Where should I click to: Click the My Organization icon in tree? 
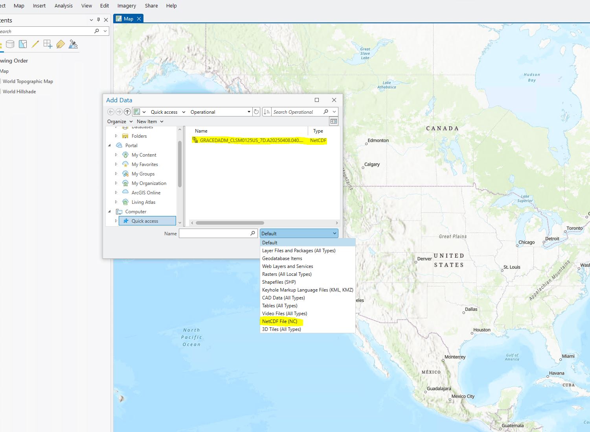coord(125,183)
